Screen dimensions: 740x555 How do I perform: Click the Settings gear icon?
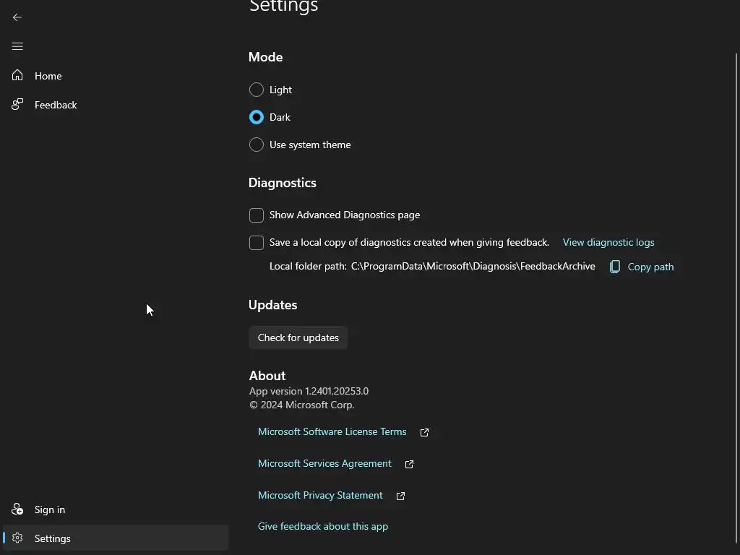click(17, 538)
